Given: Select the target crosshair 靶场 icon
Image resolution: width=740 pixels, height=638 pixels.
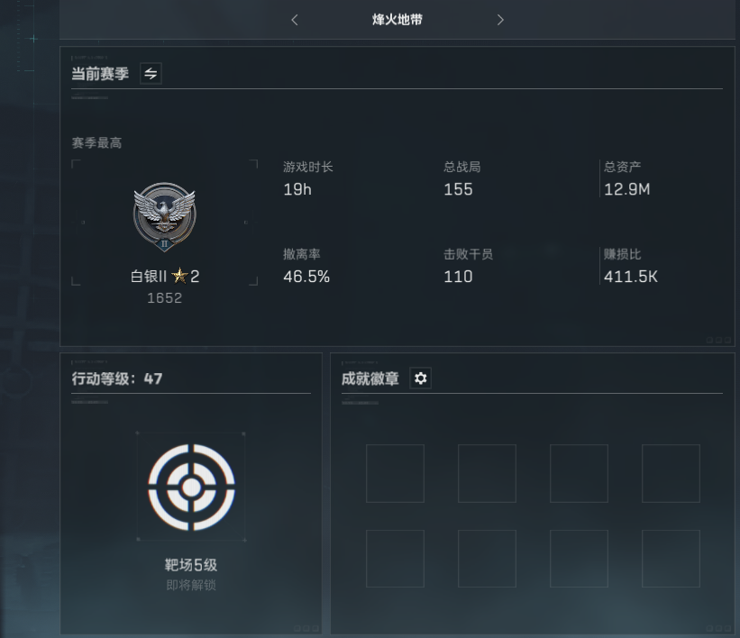Looking at the screenshot, I should coord(191,487).
